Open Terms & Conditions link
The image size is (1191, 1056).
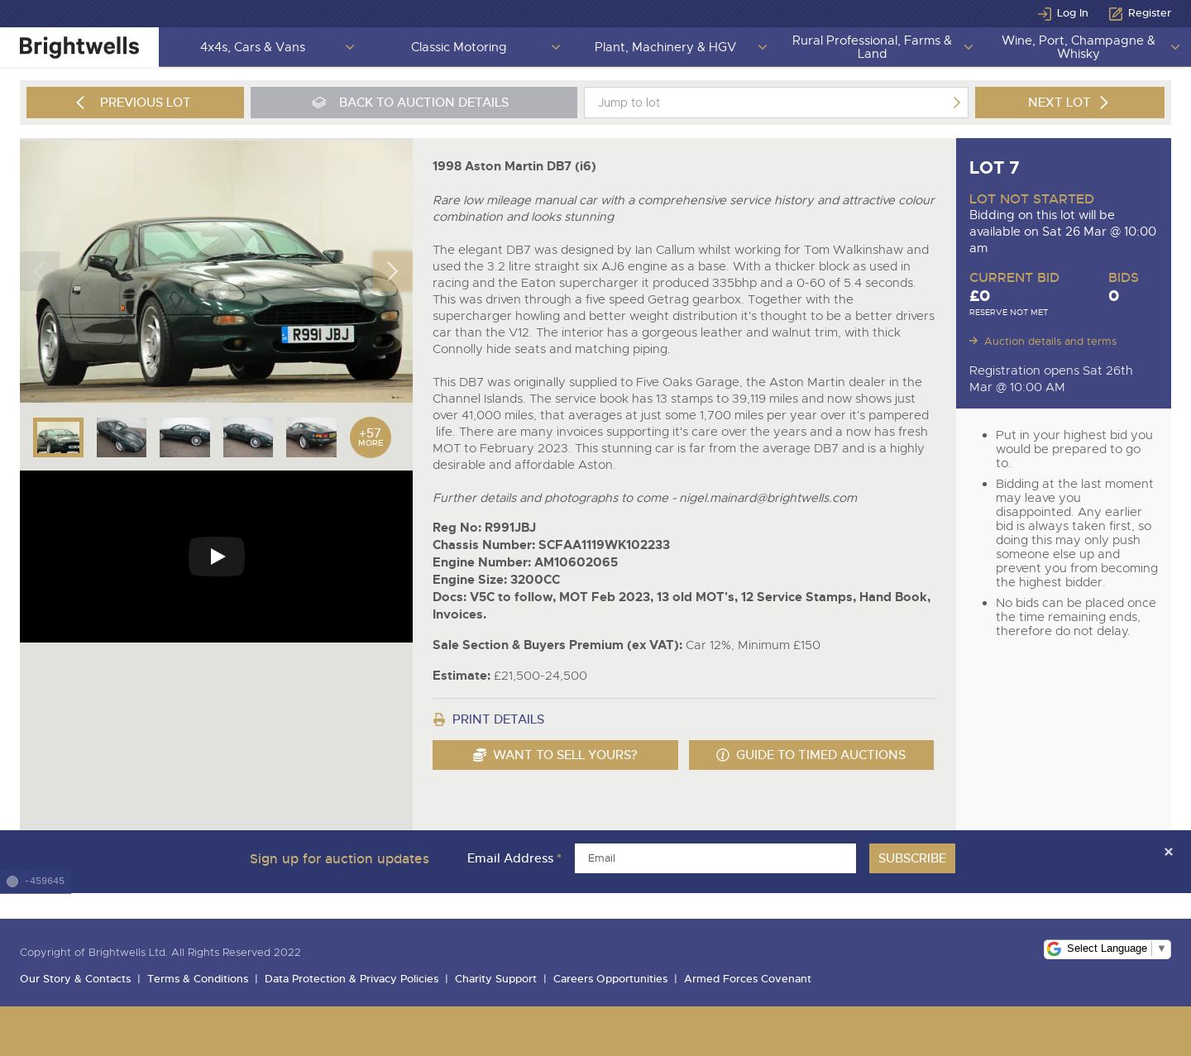(x=198, y=978)
